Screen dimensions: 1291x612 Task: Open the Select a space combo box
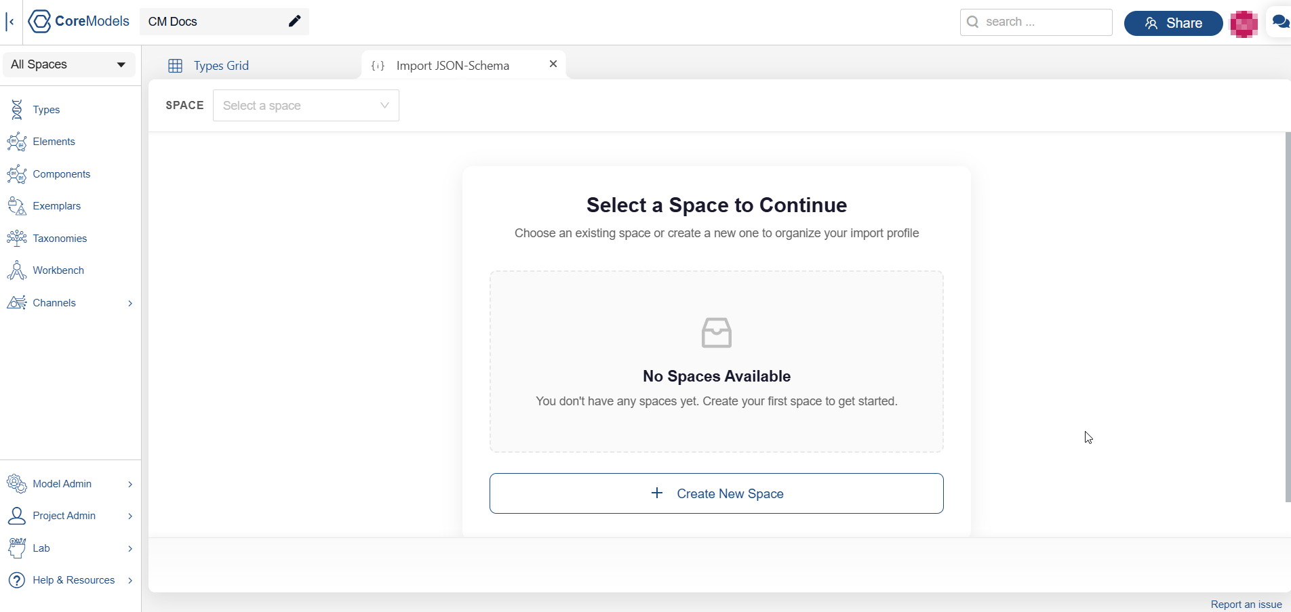pyautogui.click(x=306, y=106)
